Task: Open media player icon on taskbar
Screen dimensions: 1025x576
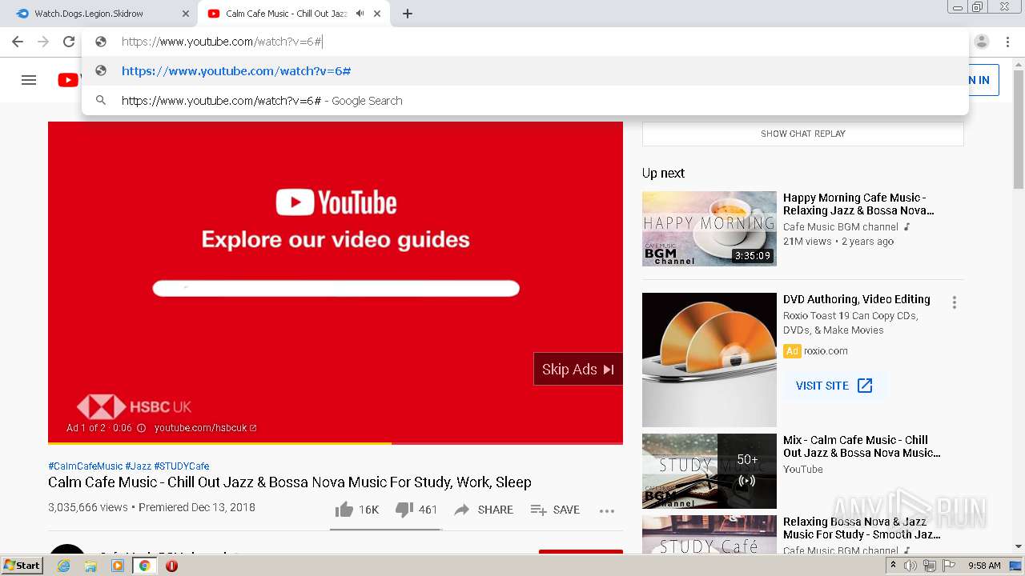Action: click(x=118, y=566)
